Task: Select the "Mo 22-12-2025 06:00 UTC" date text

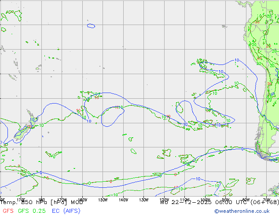Action: [x=205, y=202]
